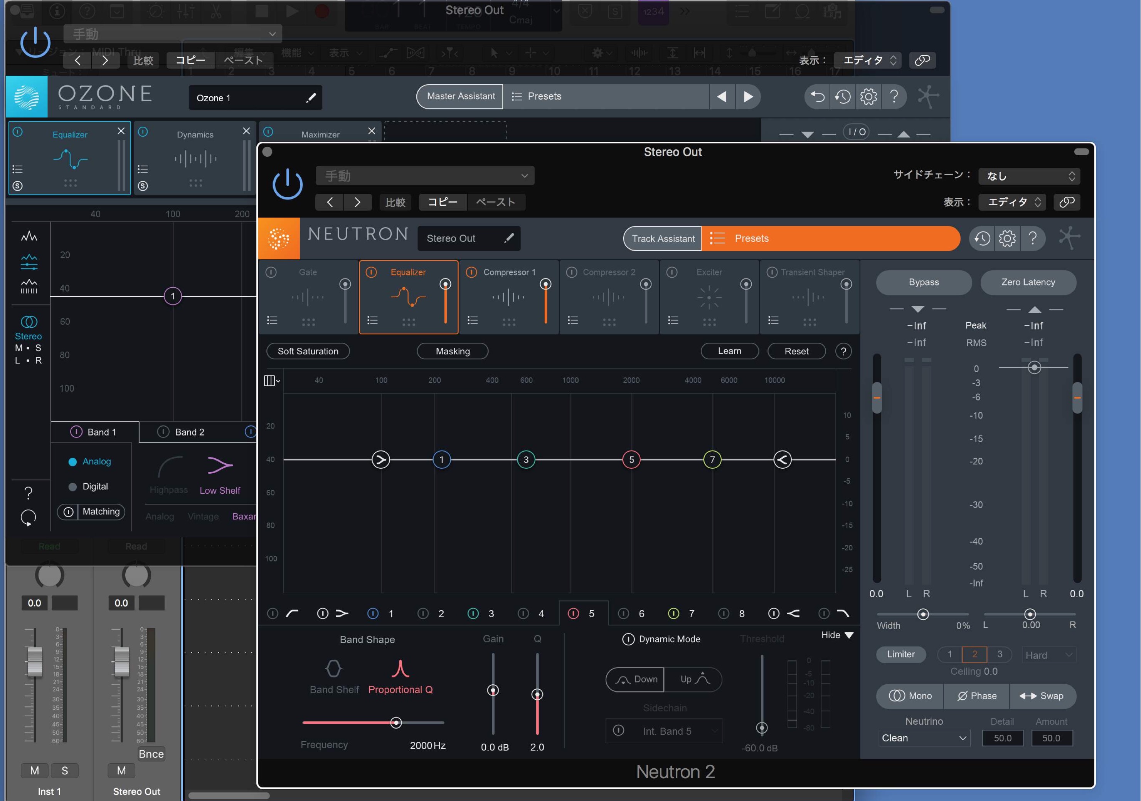1141x801 pixels.
Task: Enable the Exciter module power toggle
Action: click(672, 272)
